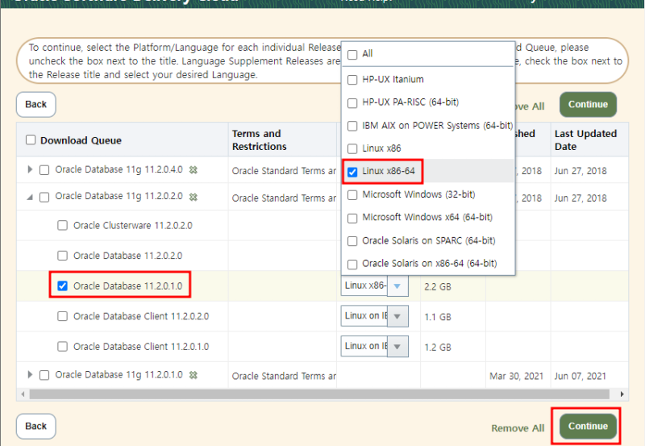Check the Oracle Database 11g 11.2.0.4.0 release checkbox
645x446 pixels.
44,170
